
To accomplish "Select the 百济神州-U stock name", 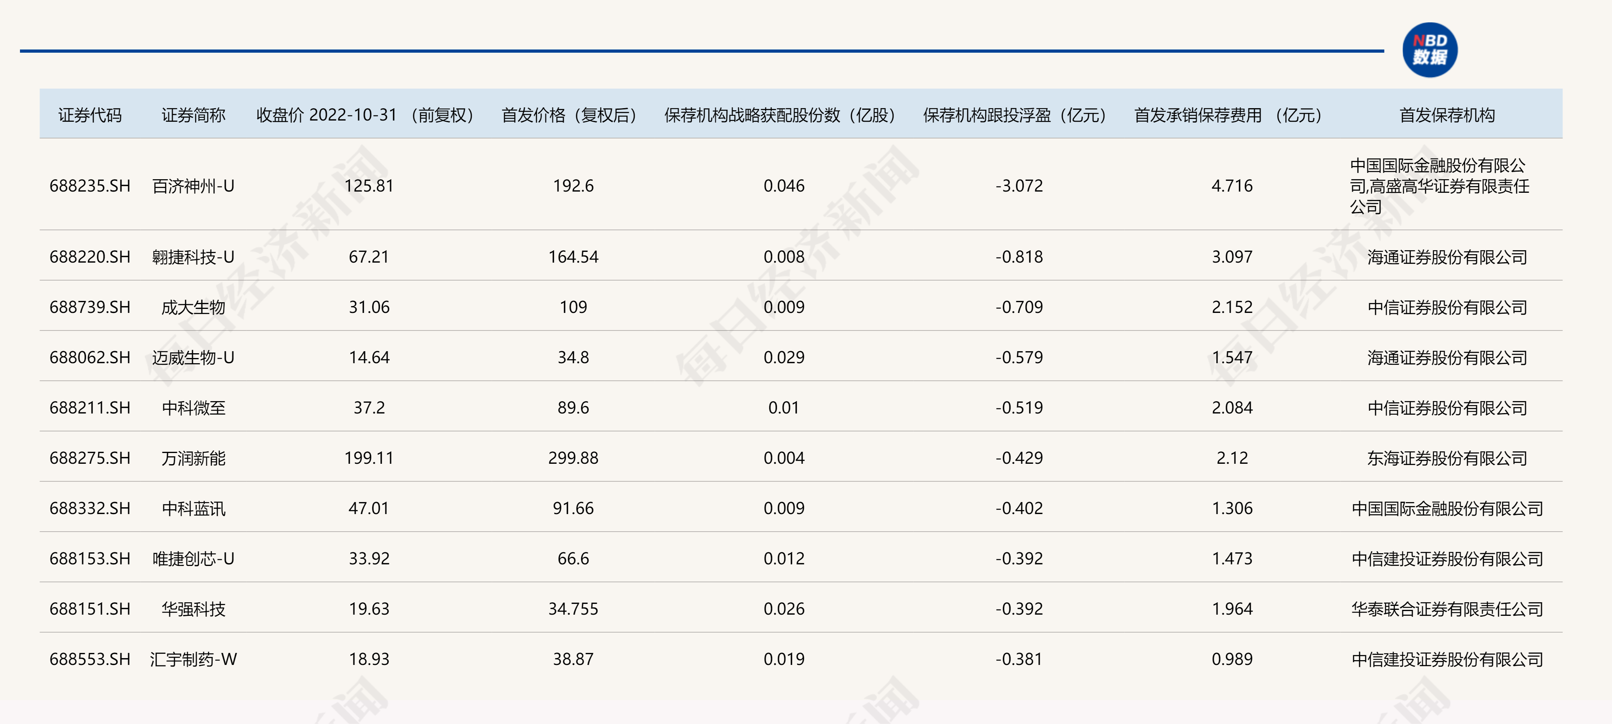I will click(x=193, y=186).
